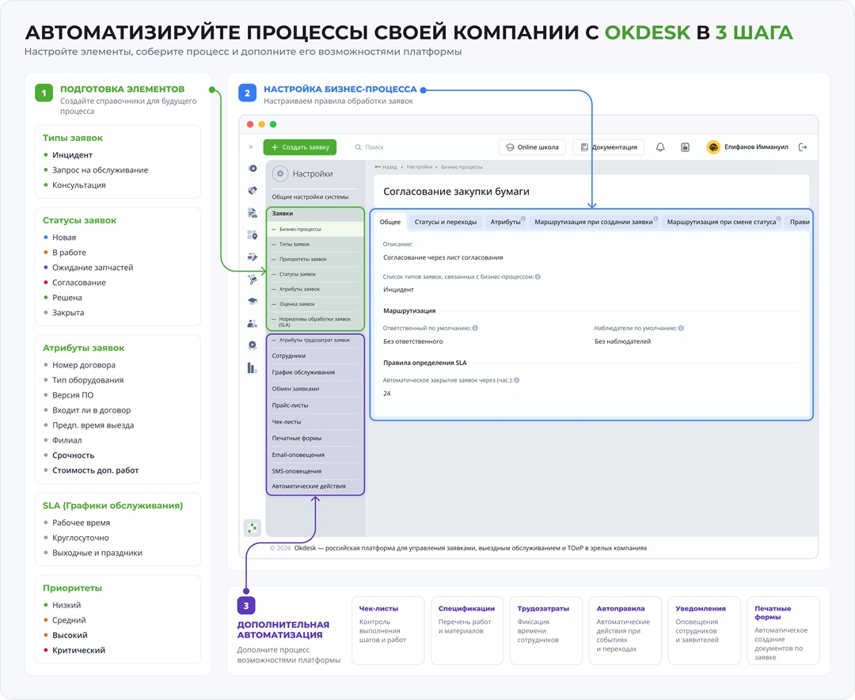This screenshot has height=700, width=855.
Task: Click the Трудозатраты card at the bottom
Action: [x=546, y=630]
